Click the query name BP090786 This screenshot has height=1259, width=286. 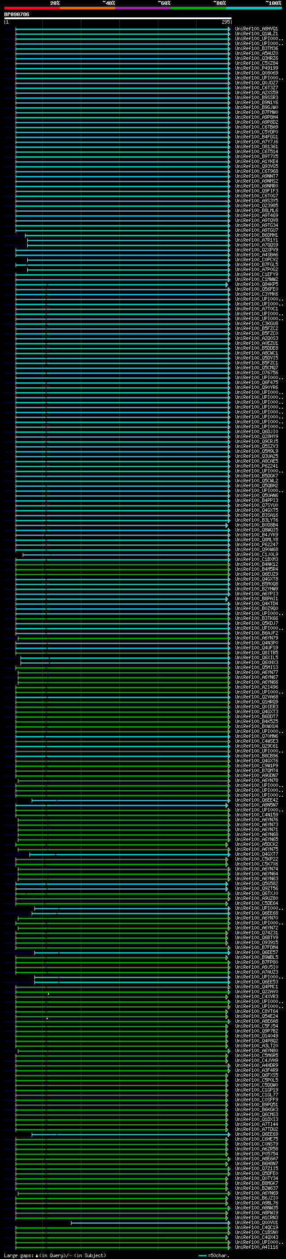pos(17,15)
